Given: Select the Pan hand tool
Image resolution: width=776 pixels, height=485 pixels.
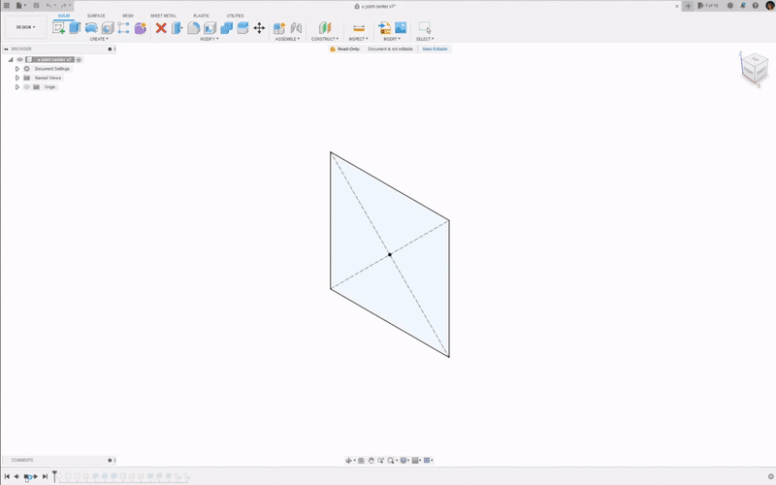Looking at the screenshot, I should (371, 460).
